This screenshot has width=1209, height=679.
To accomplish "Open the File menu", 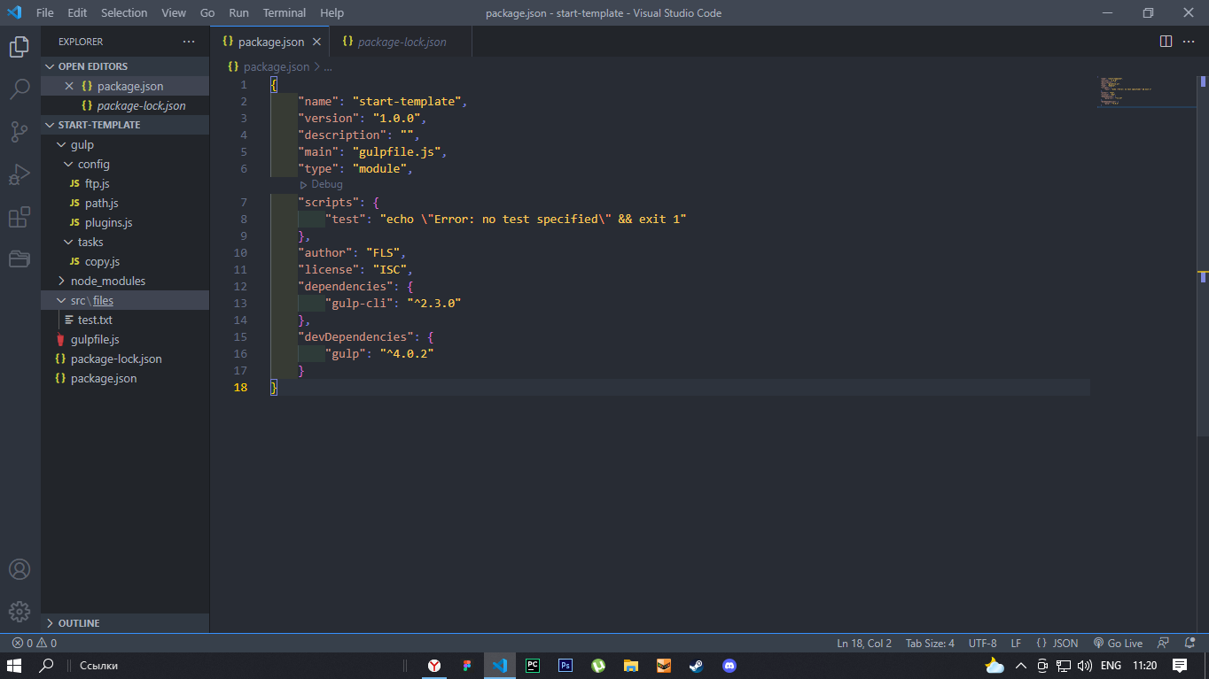I will [45, 12].
